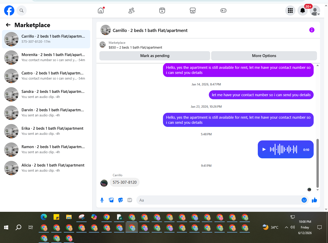The image size is (328, 243).
Task: Open the Morenita conversation
Action: coord(46,58)
